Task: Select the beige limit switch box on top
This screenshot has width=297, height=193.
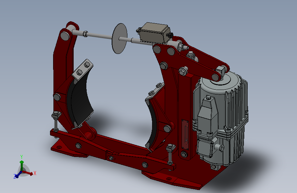Action: click(154, 33)
